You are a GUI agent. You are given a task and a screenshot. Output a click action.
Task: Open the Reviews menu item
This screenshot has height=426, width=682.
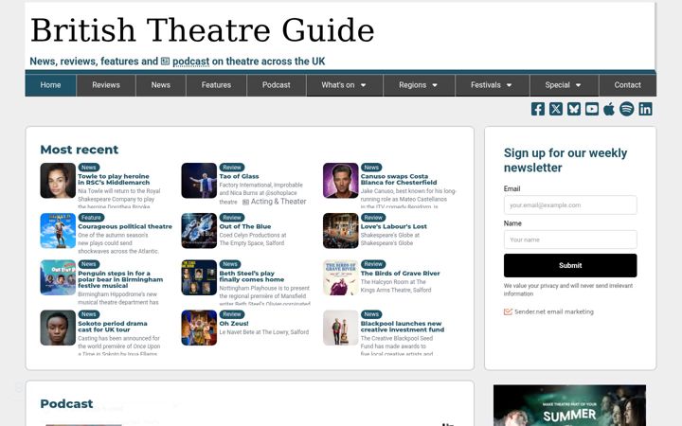click(x=106, y=85)
